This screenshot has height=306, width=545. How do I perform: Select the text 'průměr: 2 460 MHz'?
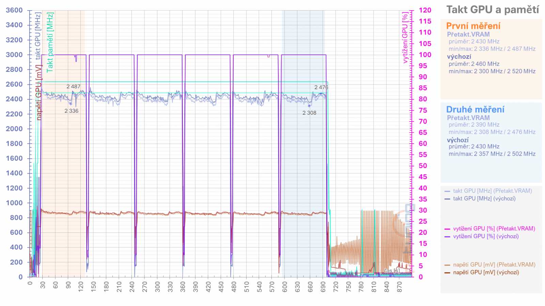(x=474, y=64)
